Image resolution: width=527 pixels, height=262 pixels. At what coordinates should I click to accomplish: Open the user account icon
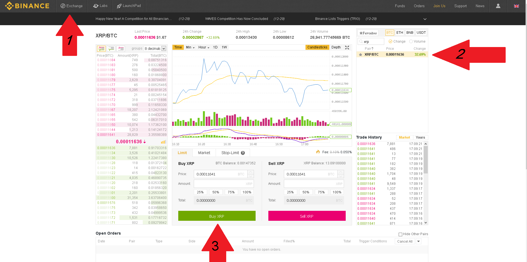(498, 6)
